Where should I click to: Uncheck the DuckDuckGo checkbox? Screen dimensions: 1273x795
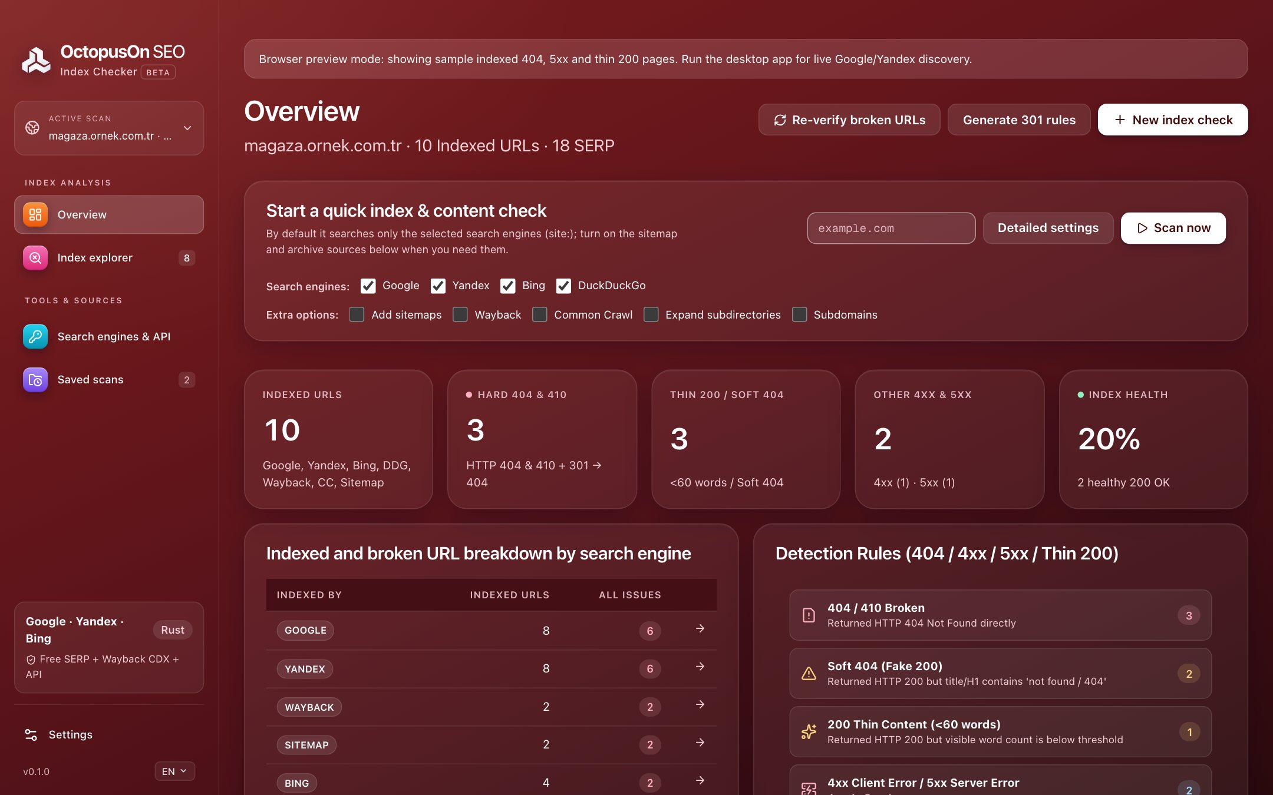click(563, 286)
